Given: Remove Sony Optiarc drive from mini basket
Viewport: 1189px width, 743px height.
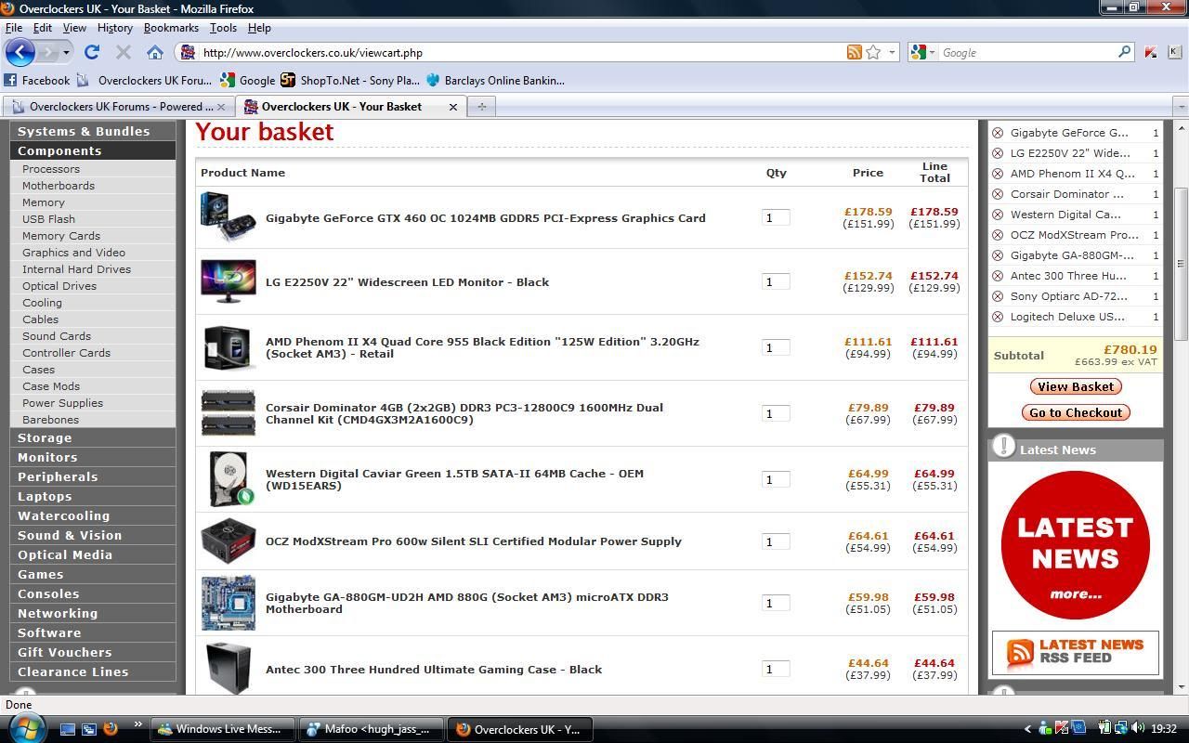Looking at the screenshot, I should tap(998, 296).
